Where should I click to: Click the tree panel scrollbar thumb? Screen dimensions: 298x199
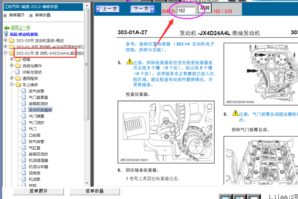point(87,64)
